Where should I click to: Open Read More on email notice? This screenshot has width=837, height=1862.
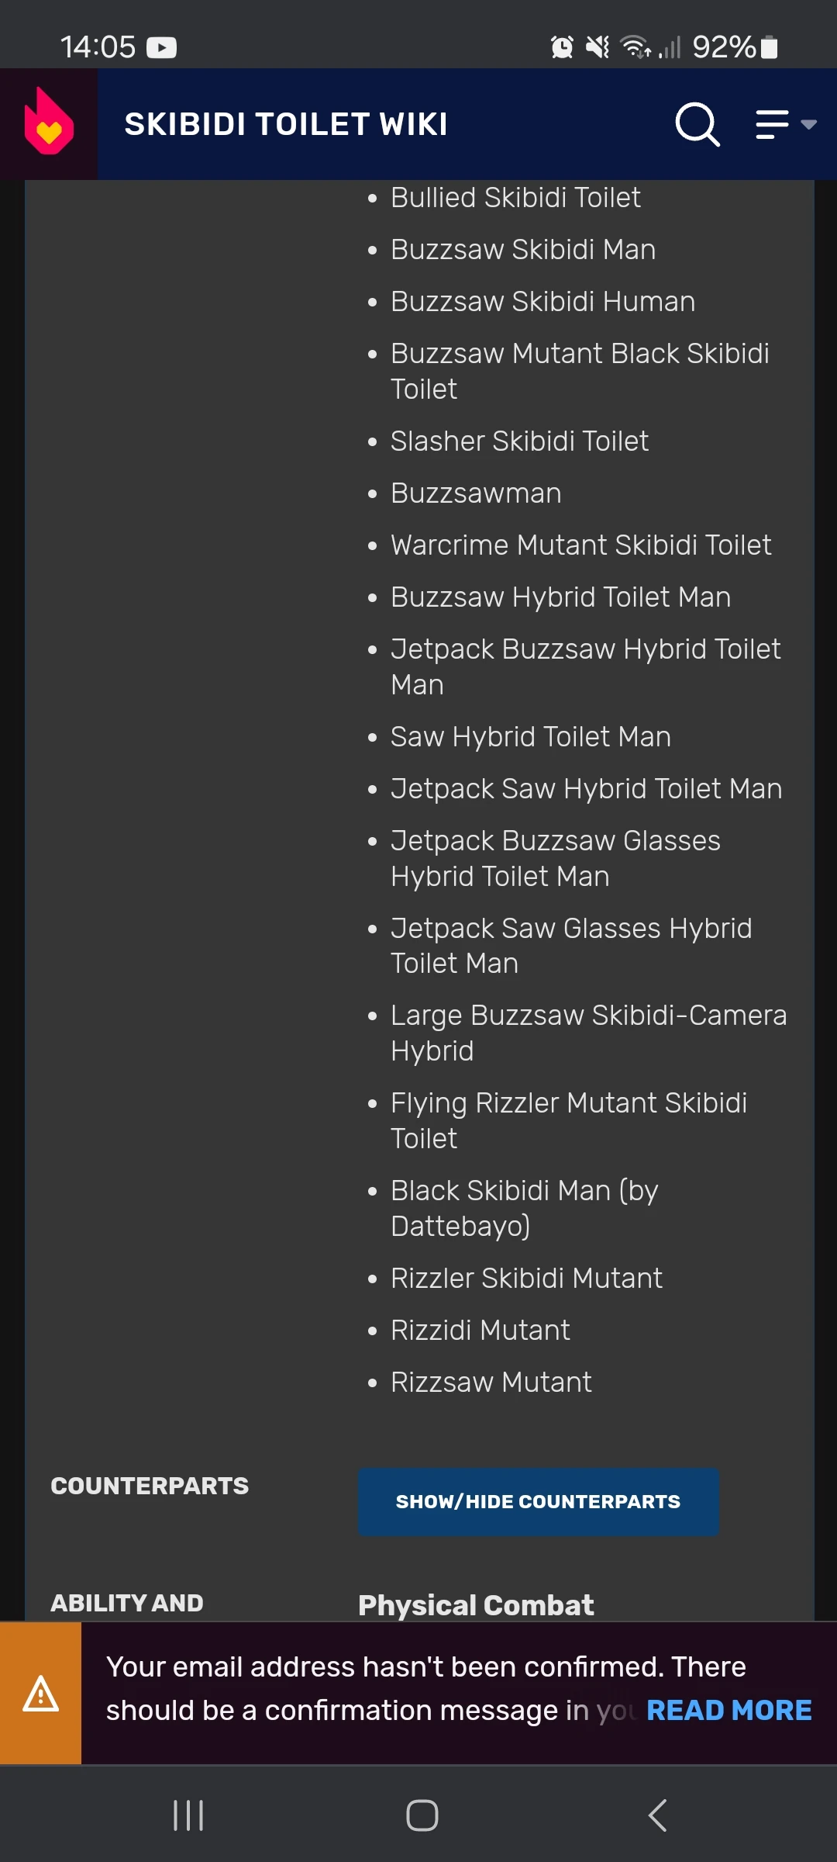tap(728, 1710)
